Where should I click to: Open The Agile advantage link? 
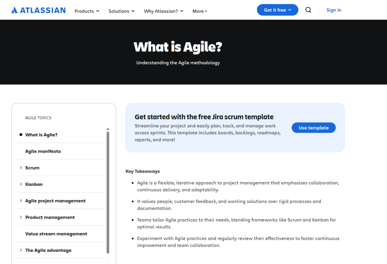coord(48,250)
